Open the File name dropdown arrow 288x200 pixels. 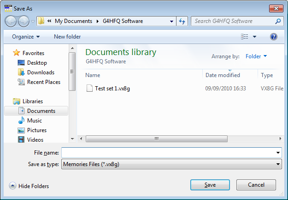coord(278,153)
